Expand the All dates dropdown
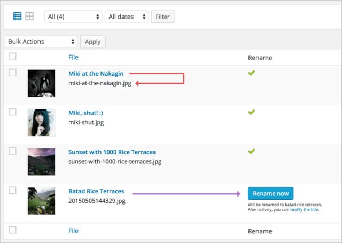The image size is (342, 243). click(x=127, y=17)
